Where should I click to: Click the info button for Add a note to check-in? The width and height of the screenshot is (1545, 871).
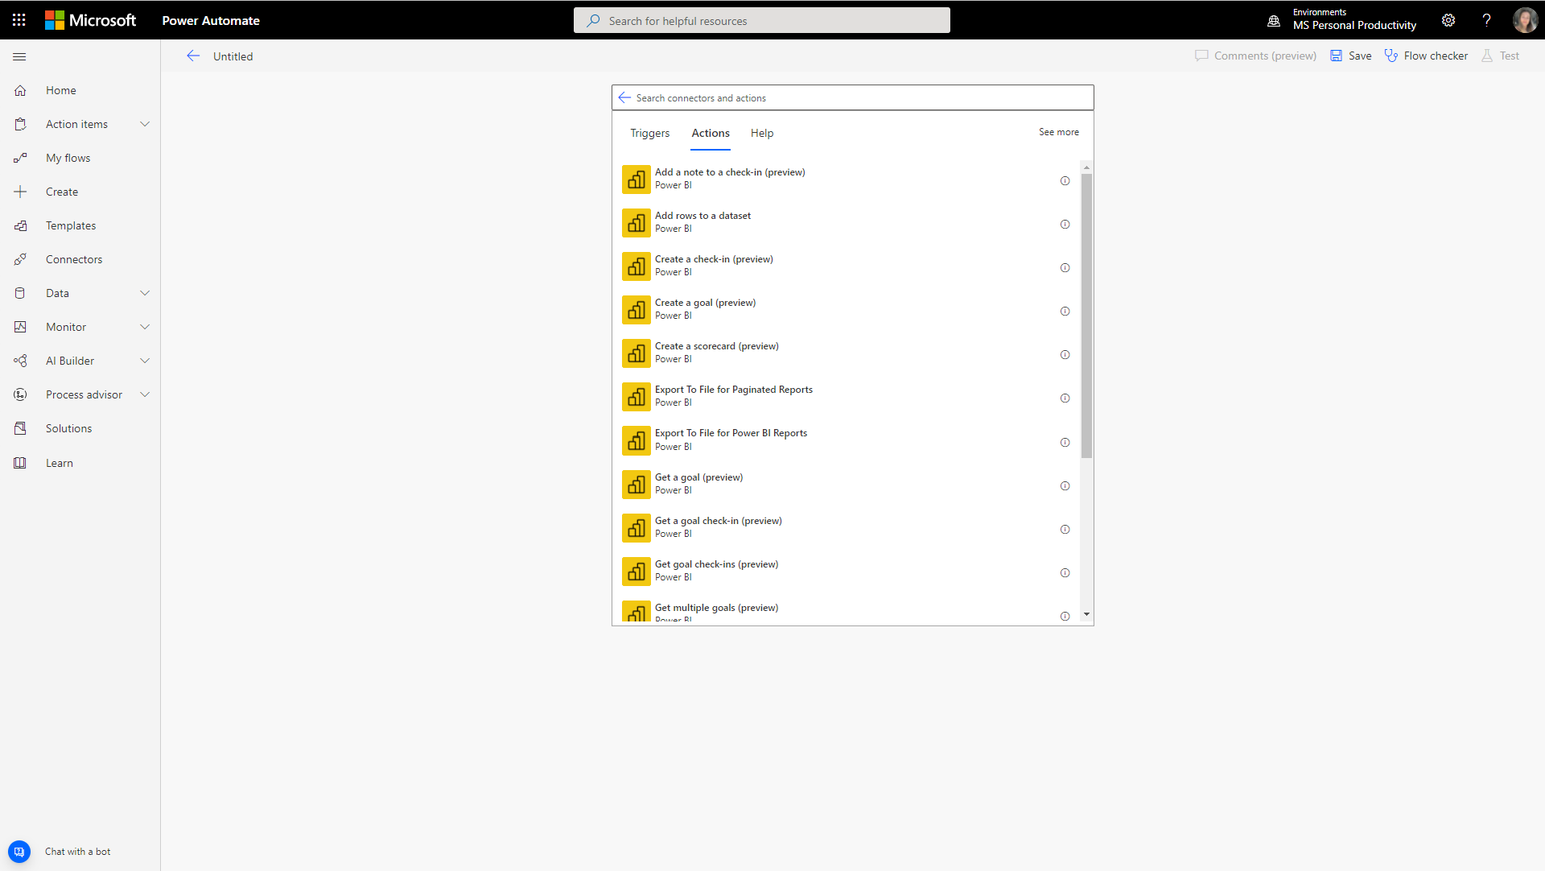[x=1065, y=180]
